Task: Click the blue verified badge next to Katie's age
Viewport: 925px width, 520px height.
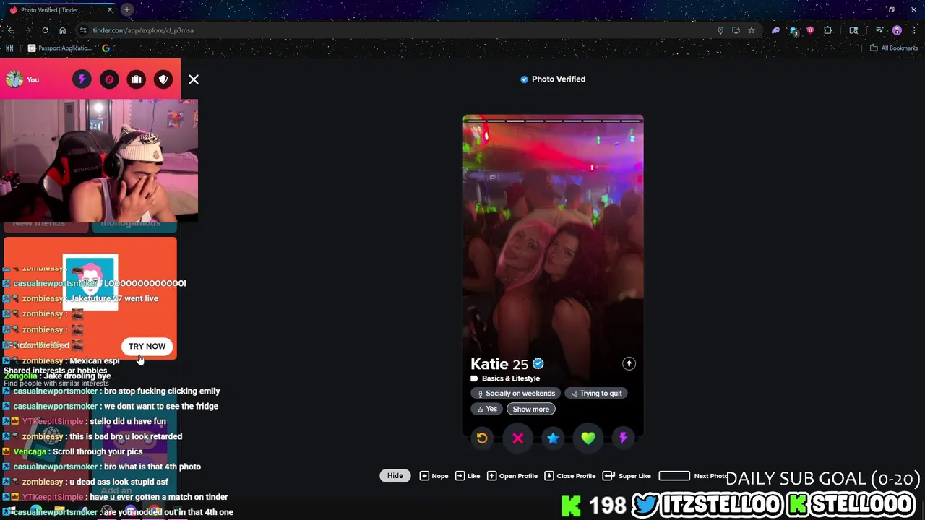Action: click(538, 363)
